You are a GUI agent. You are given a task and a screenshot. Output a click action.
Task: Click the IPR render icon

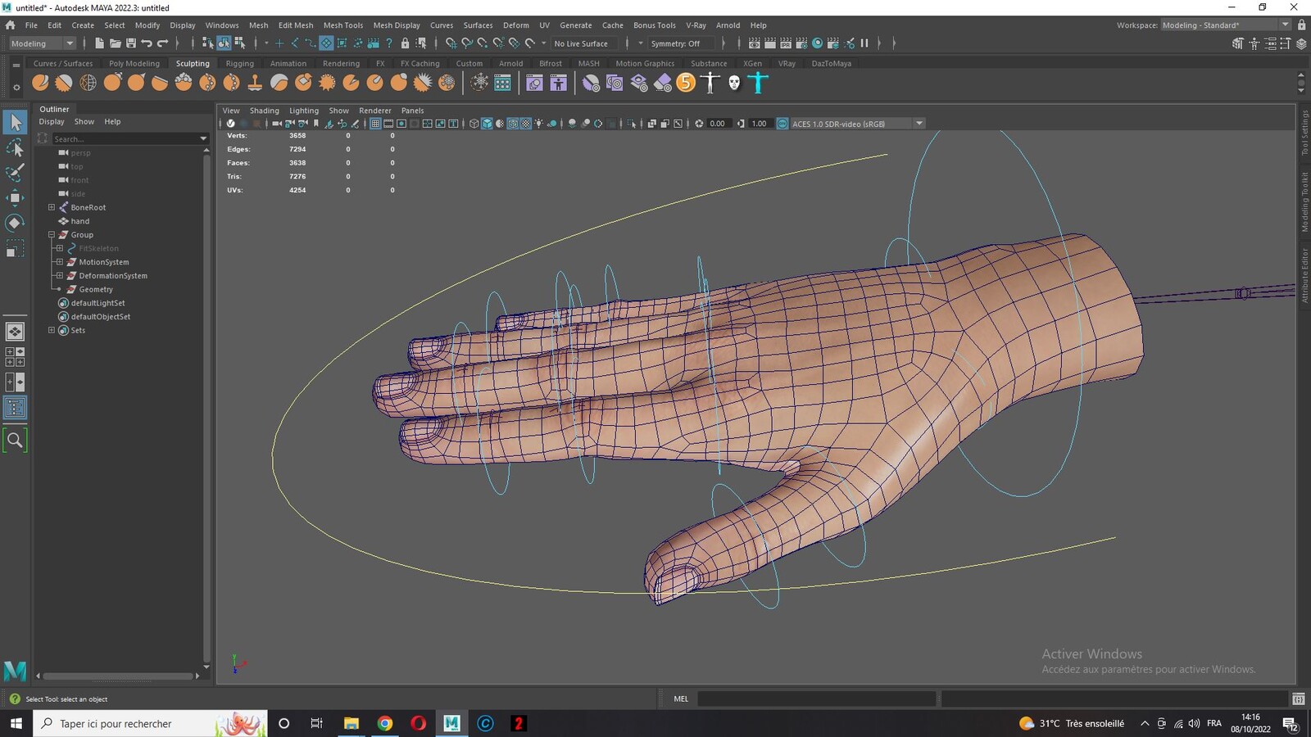[x=786, y=43]
